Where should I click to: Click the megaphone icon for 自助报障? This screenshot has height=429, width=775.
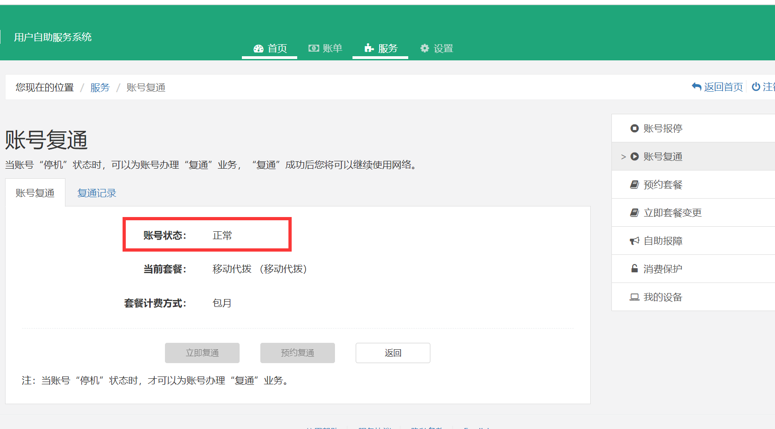tap(634, 241)
